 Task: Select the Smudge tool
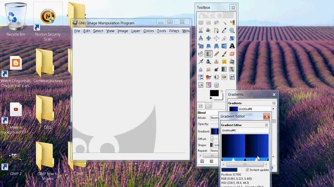pyautogui.click(x=209, y=69)
